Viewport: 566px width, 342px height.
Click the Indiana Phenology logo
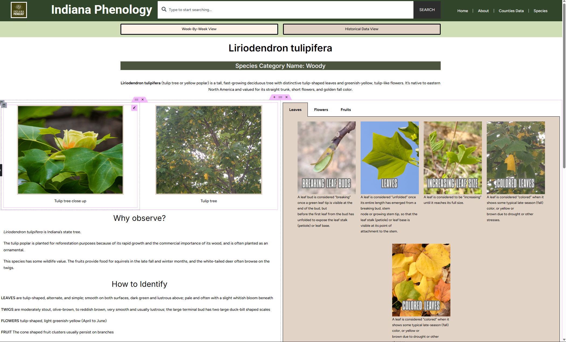[19, 10]
